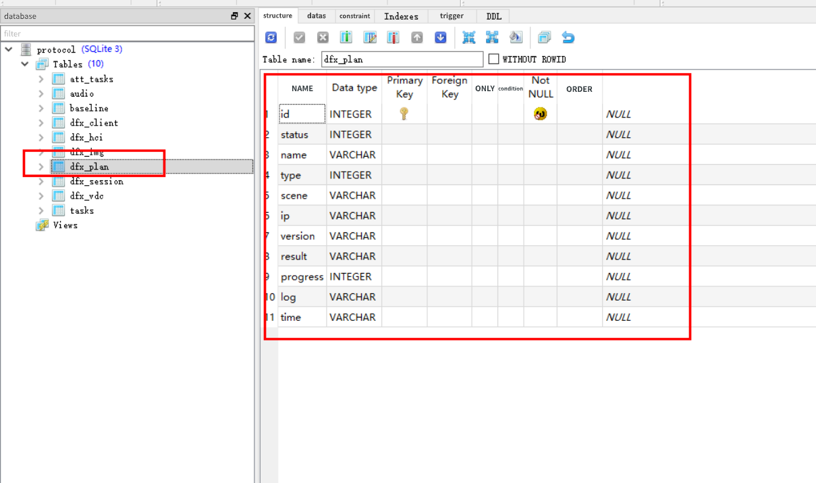
Task: Click the delete column toolbar icon
Action: [393, 38]
